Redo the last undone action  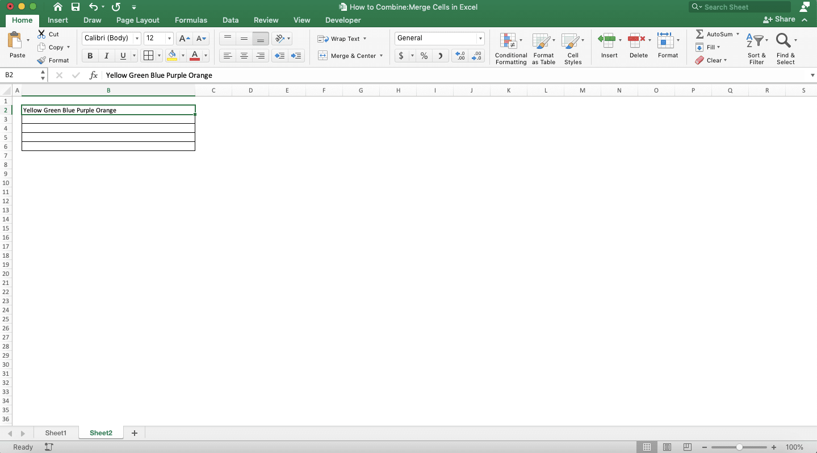click(x=116, y=7)
